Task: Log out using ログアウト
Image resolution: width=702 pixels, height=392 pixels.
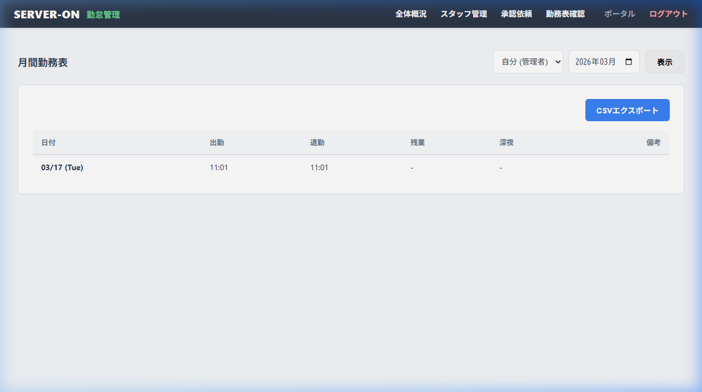Action: tap(669, 14)
